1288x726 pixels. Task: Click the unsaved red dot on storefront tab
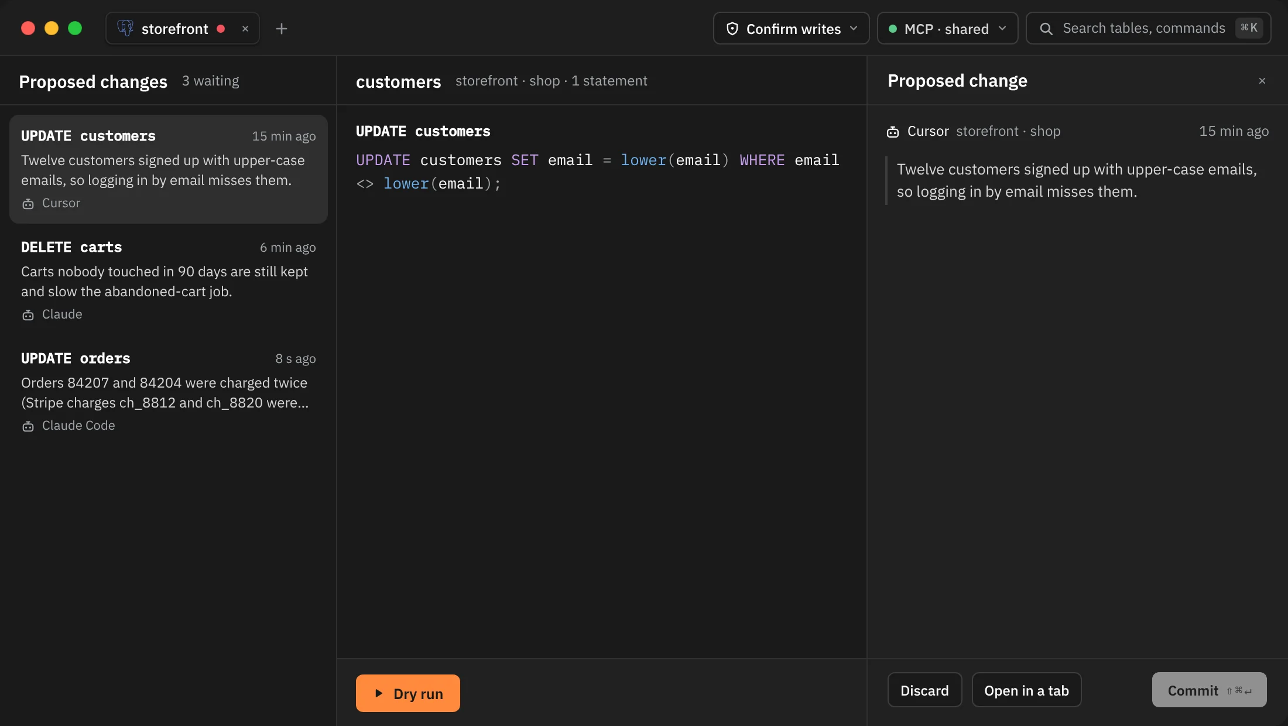coord(221,29)
